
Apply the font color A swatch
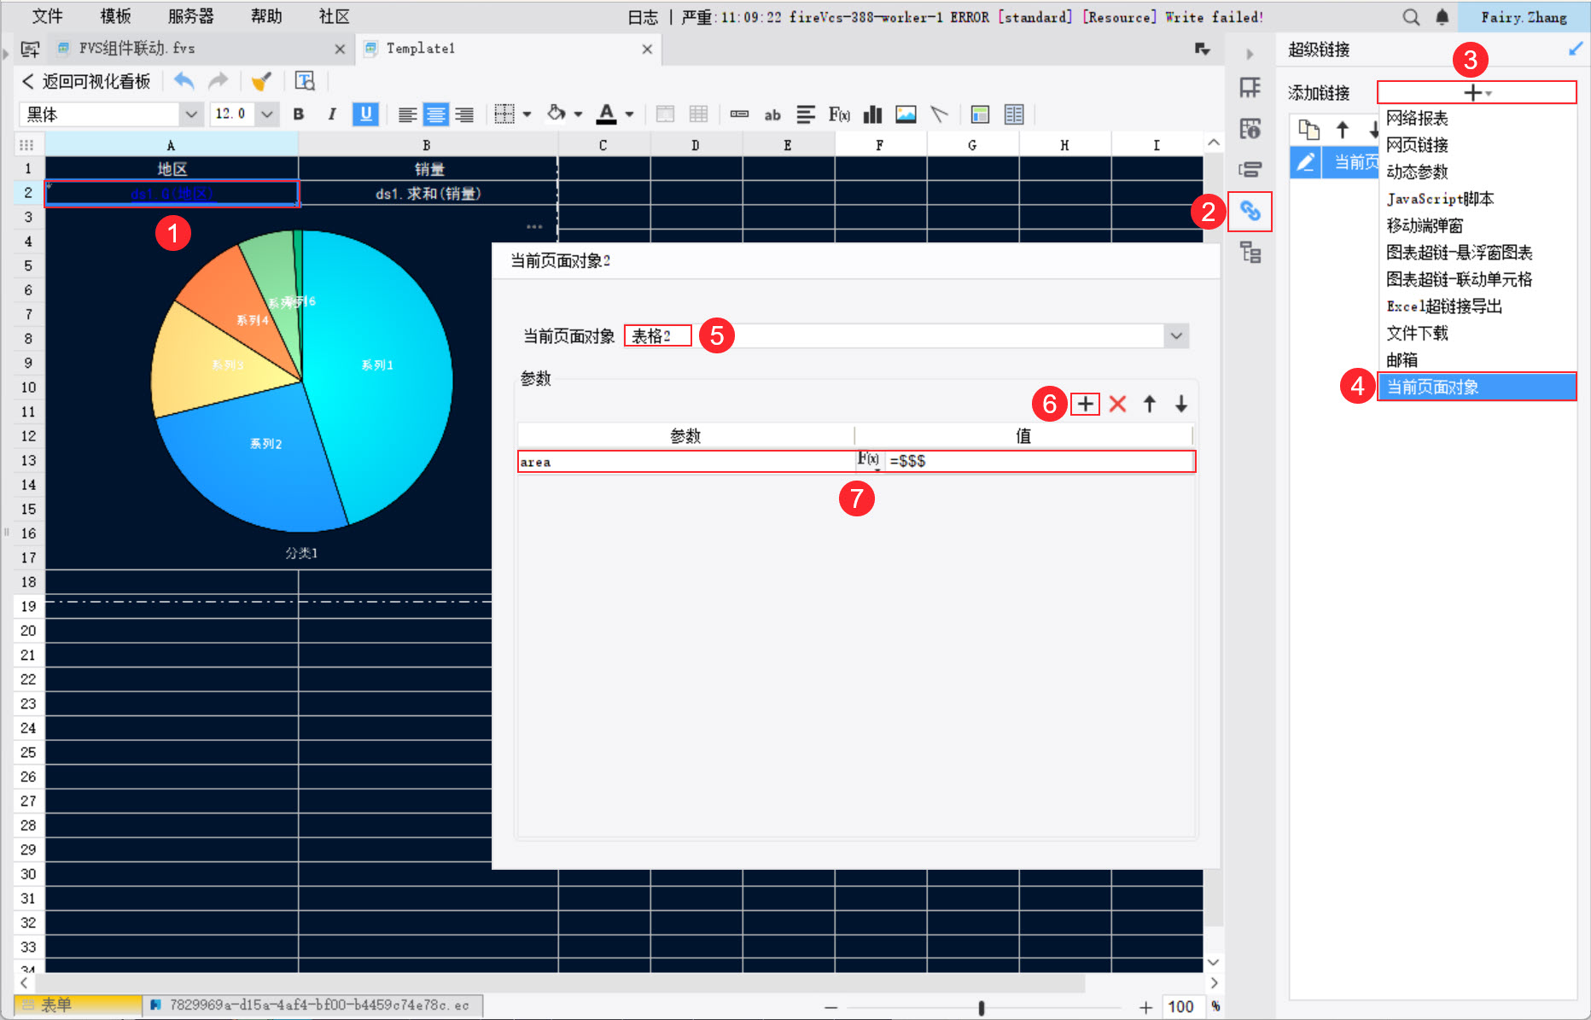[607, 114]
